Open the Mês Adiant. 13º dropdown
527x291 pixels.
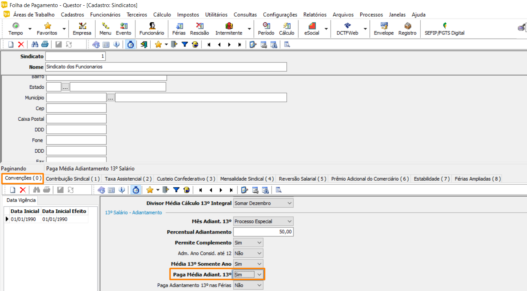point(289,221)
